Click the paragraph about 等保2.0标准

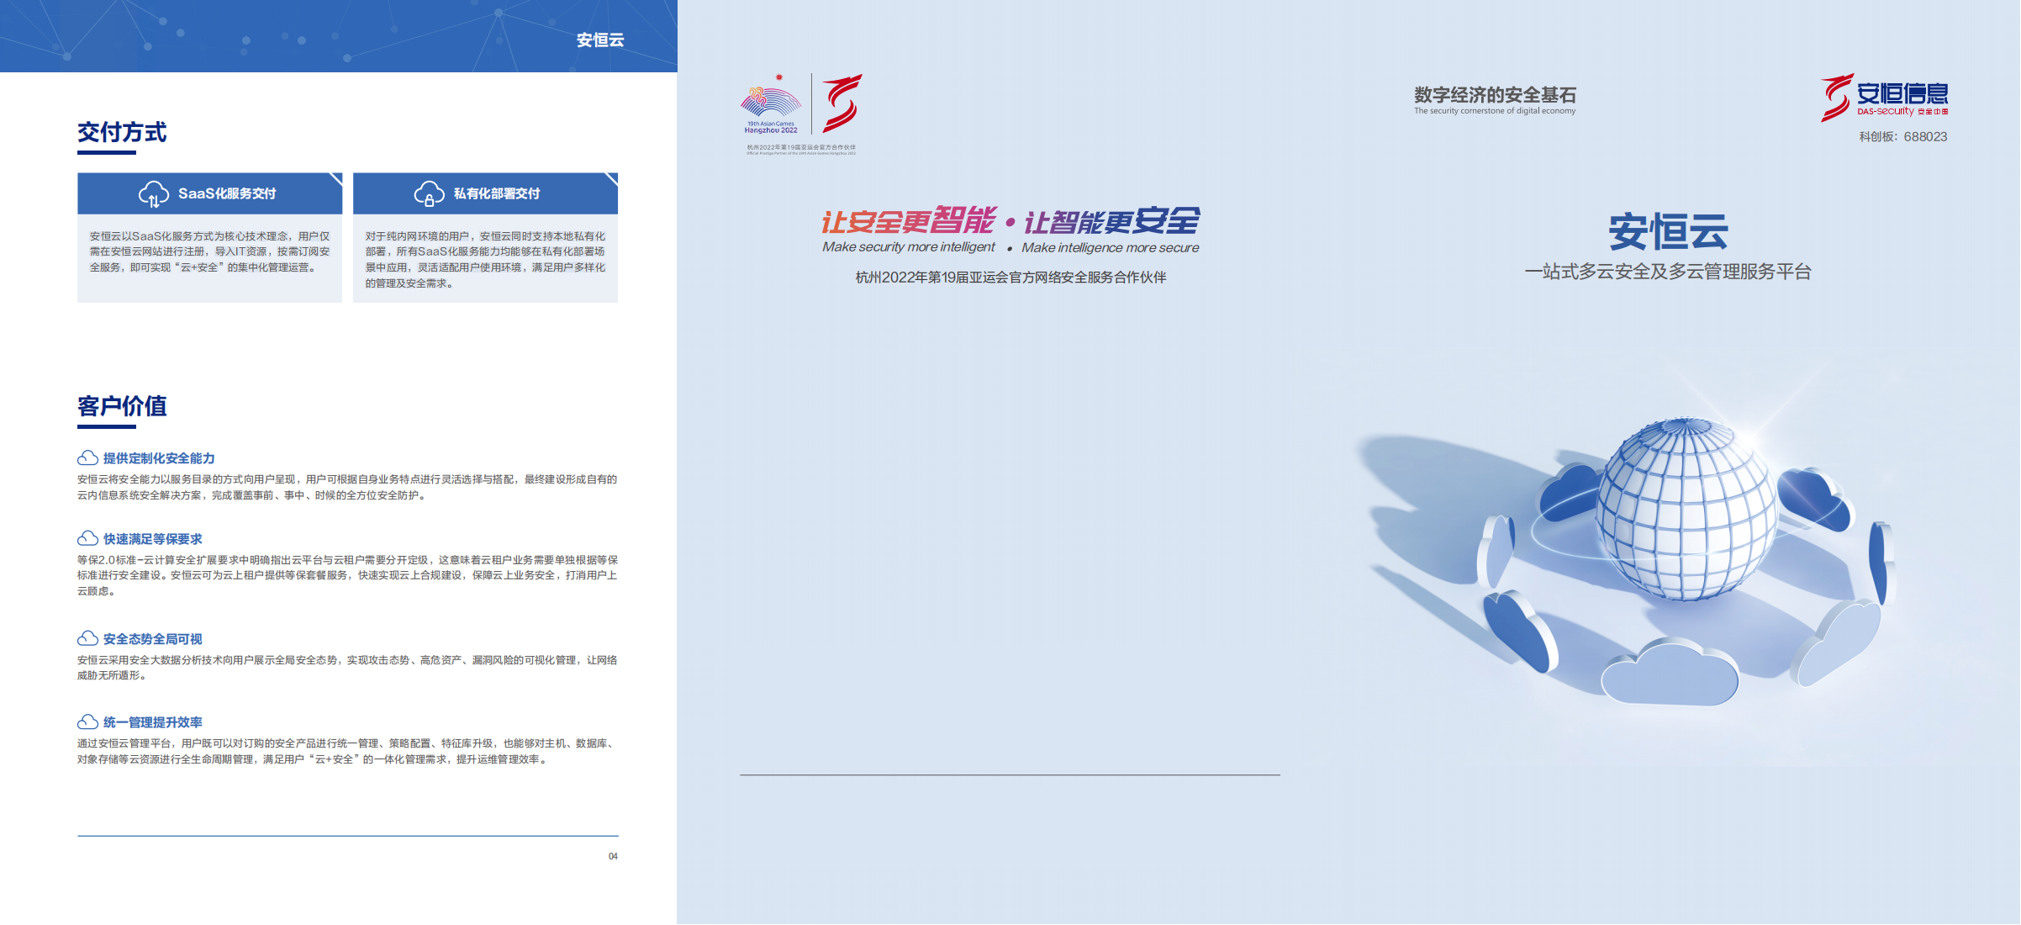click(348, 575)
